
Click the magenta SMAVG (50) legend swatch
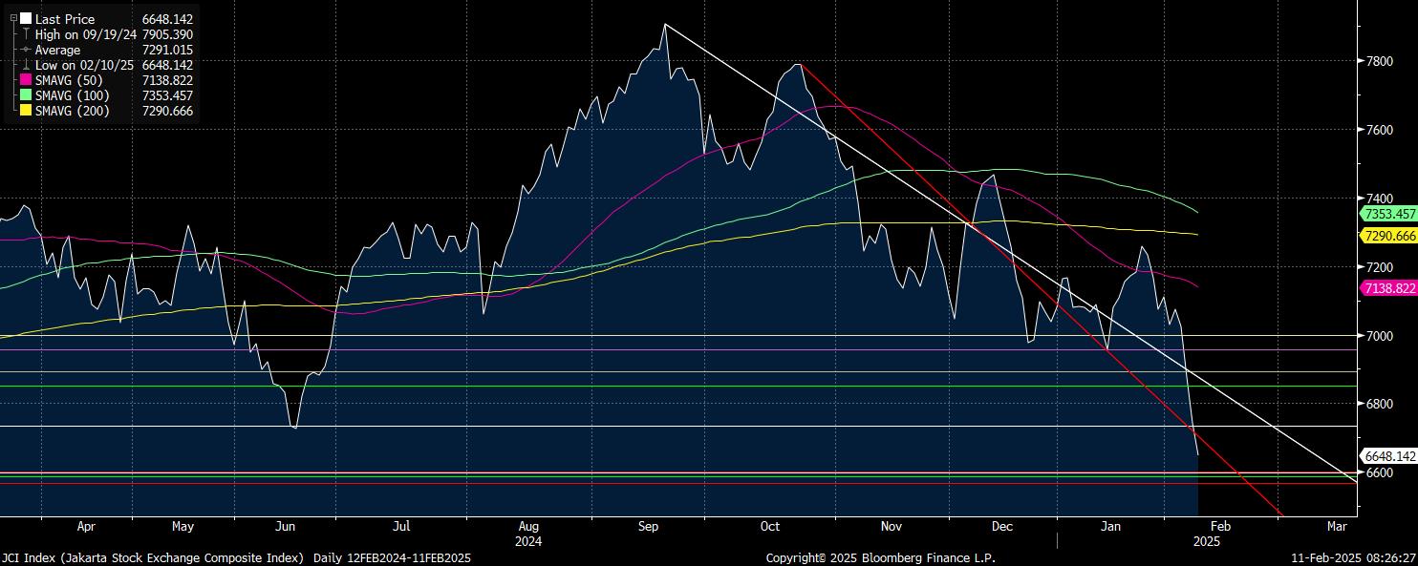point(26,80)
